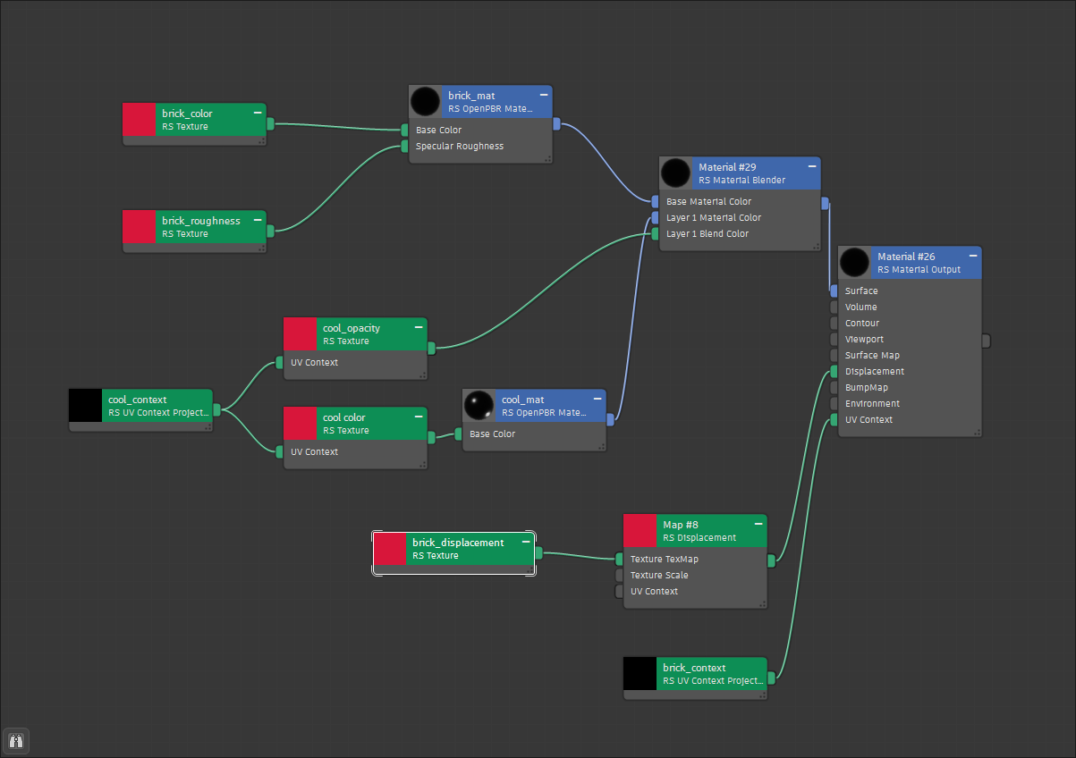Screen dimensions: 1076x758
Task: Click the Map #8 displacement red thumbnail
Action: (x=640, y=531)
